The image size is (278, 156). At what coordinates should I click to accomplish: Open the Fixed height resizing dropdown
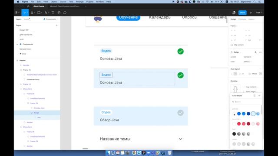point(251,92)
